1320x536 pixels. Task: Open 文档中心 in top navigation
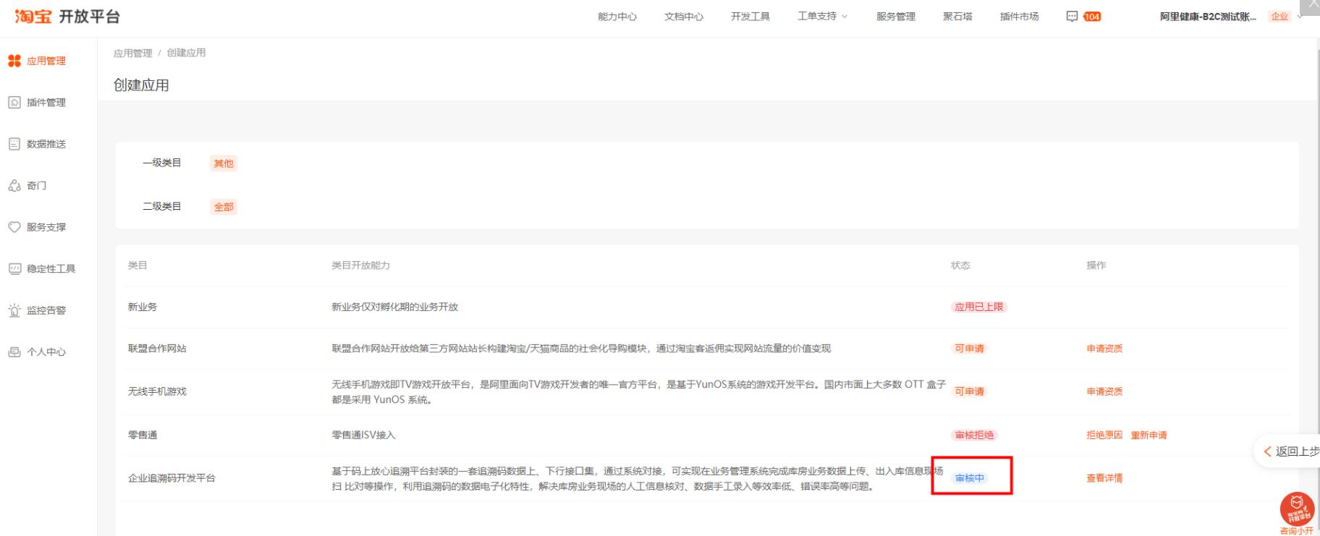684,17
